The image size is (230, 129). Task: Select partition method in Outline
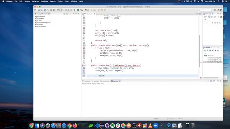[215, 58]
